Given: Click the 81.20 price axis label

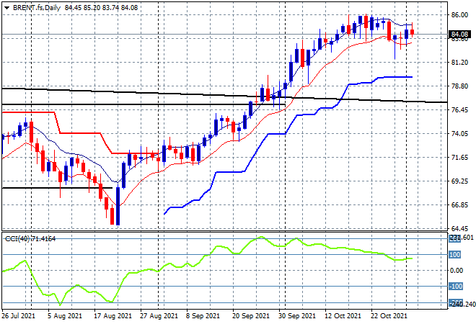Looking at the screenshot, I should (x=459, y=62).
